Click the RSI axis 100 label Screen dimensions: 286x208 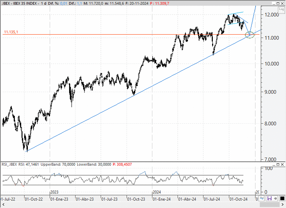click(x=269, y=168)
